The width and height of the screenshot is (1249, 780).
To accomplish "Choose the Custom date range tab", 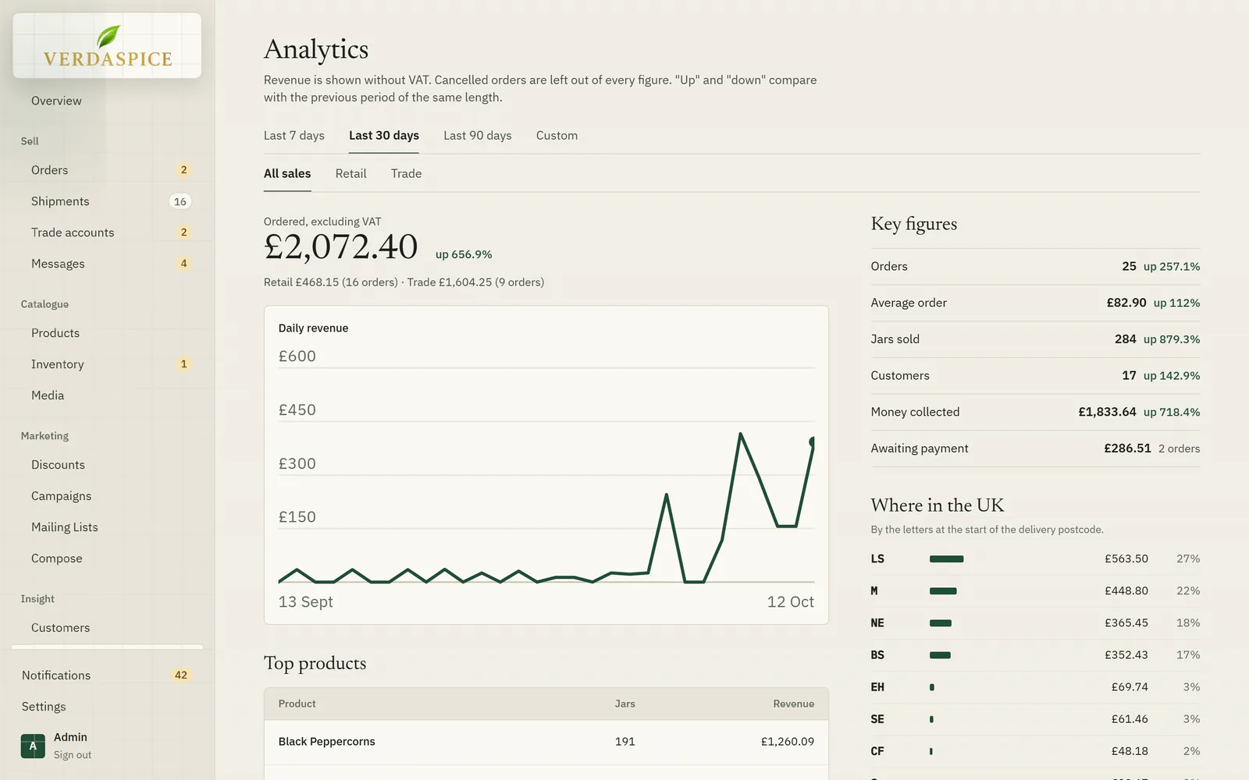I will tap(557, 136).
